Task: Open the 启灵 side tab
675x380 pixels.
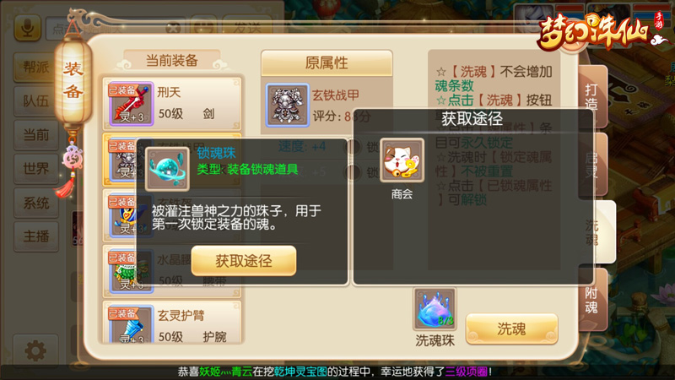Action: click(592, 165)
